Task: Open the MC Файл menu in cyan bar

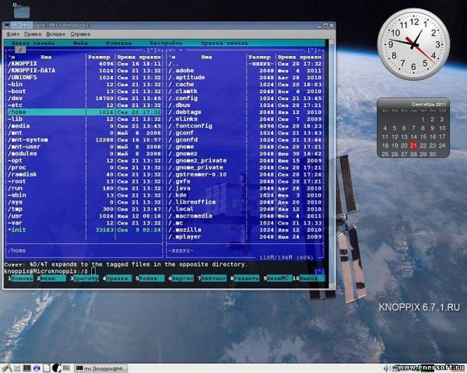Action: pos(81,44)
